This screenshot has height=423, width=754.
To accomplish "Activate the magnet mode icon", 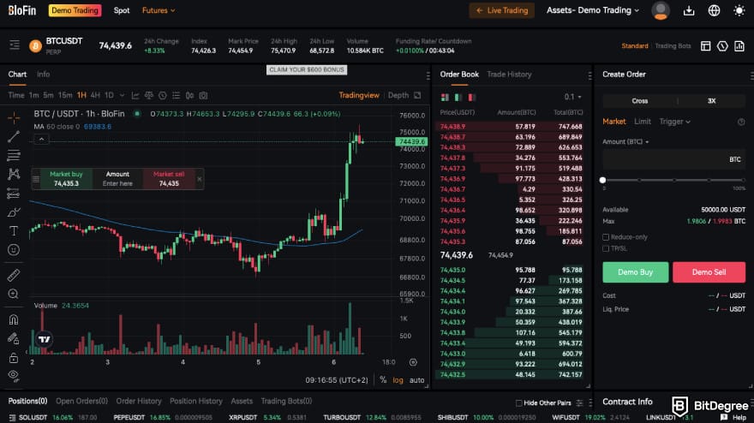I will (x=14, y=319).
